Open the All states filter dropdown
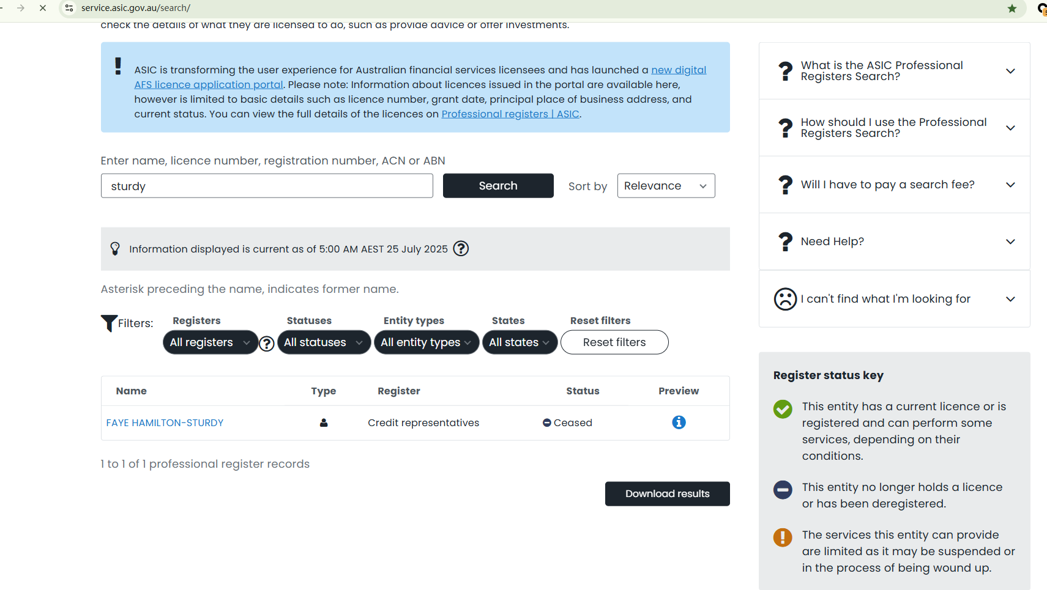 520,342
